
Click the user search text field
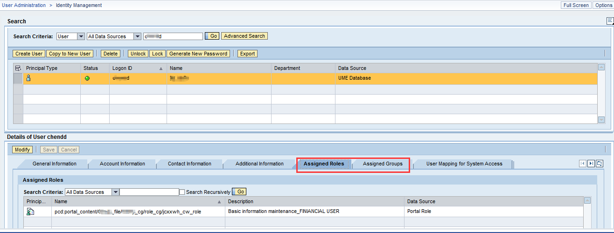point(173,36)
